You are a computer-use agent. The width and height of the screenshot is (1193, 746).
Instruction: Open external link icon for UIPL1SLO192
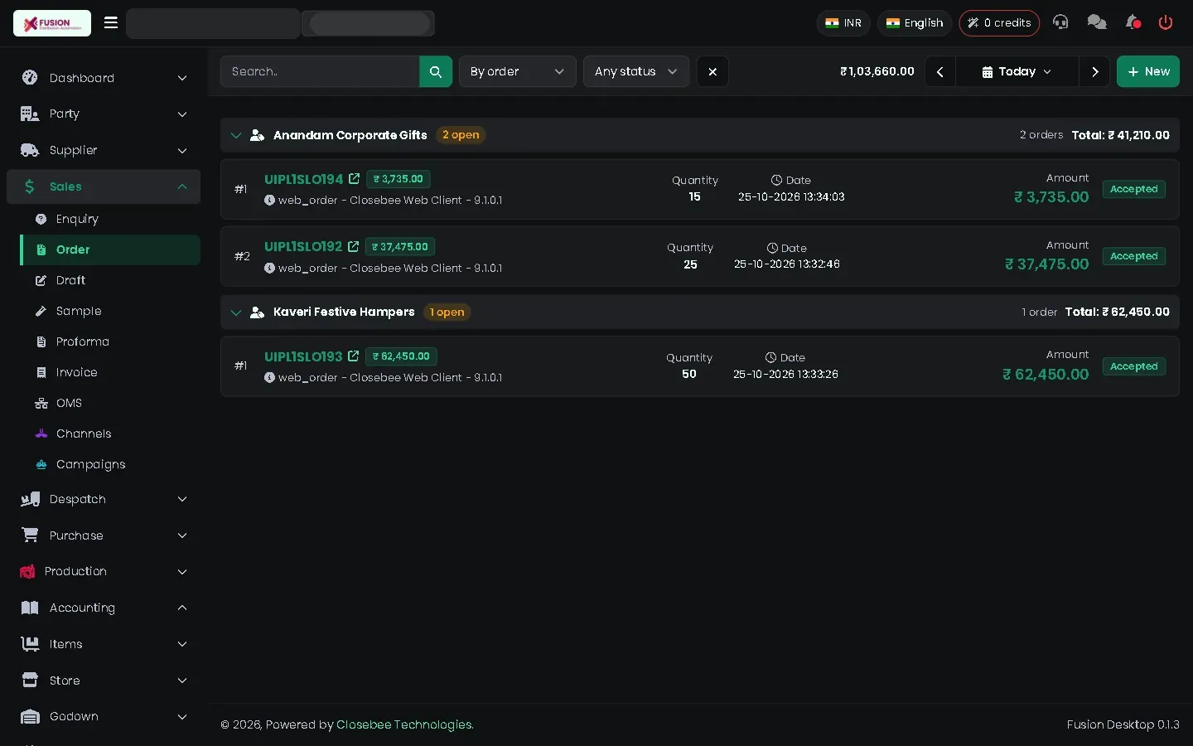[353, 247]
